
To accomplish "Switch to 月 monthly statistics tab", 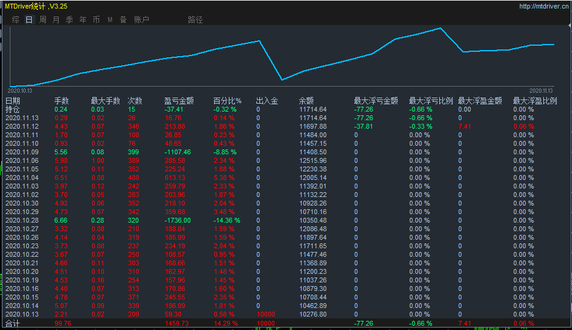I will coord(56,20).
